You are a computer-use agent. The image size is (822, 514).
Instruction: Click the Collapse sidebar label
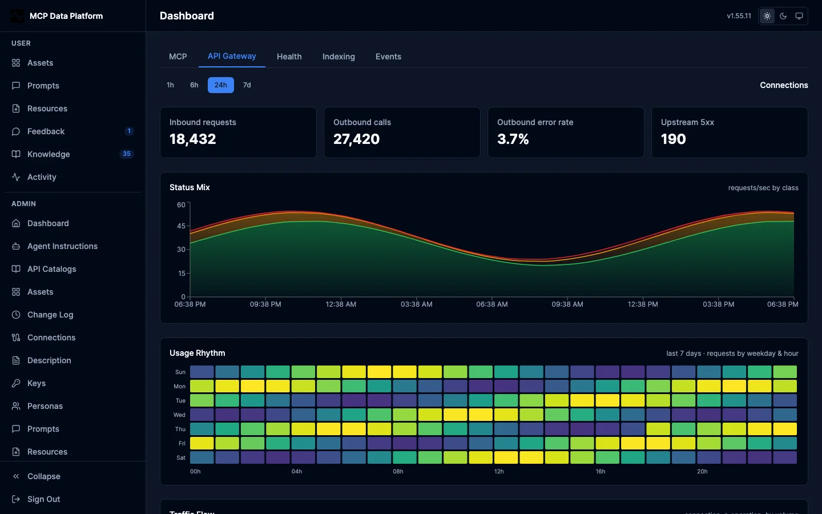[x=44, y=476]
